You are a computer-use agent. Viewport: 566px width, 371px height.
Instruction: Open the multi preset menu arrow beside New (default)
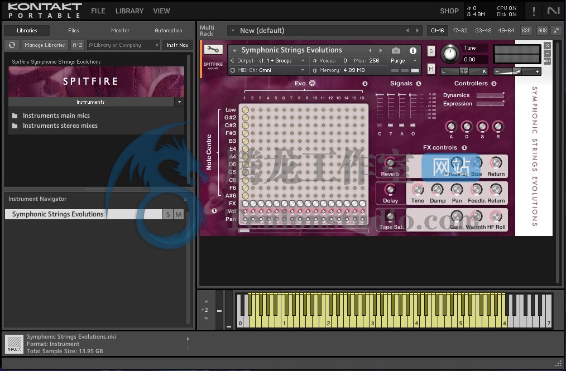pyautogui.click(x=233, y=30)
